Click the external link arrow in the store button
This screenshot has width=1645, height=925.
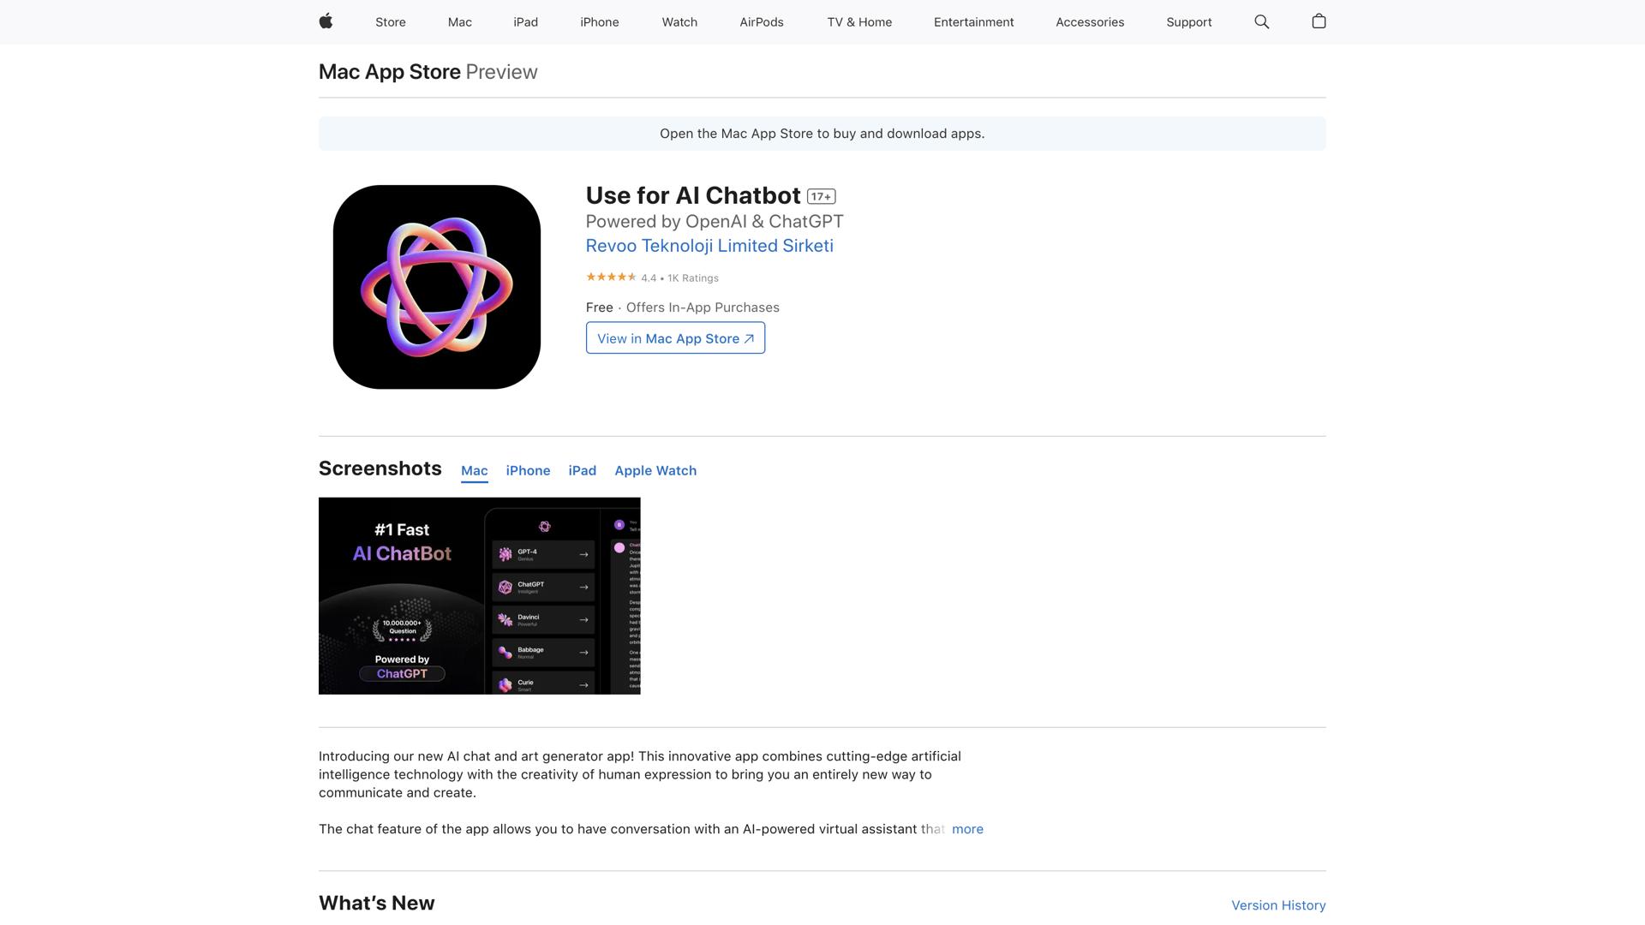(x=747, y=337)
